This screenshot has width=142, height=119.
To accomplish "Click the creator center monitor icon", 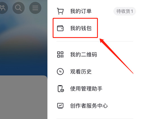I will tap(60, 106).
